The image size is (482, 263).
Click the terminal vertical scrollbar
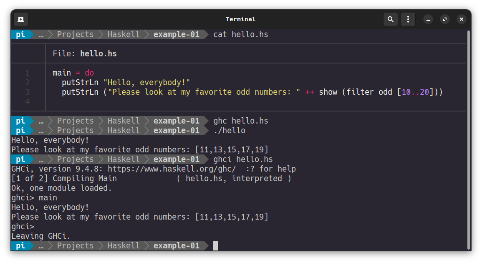point(469,140)
